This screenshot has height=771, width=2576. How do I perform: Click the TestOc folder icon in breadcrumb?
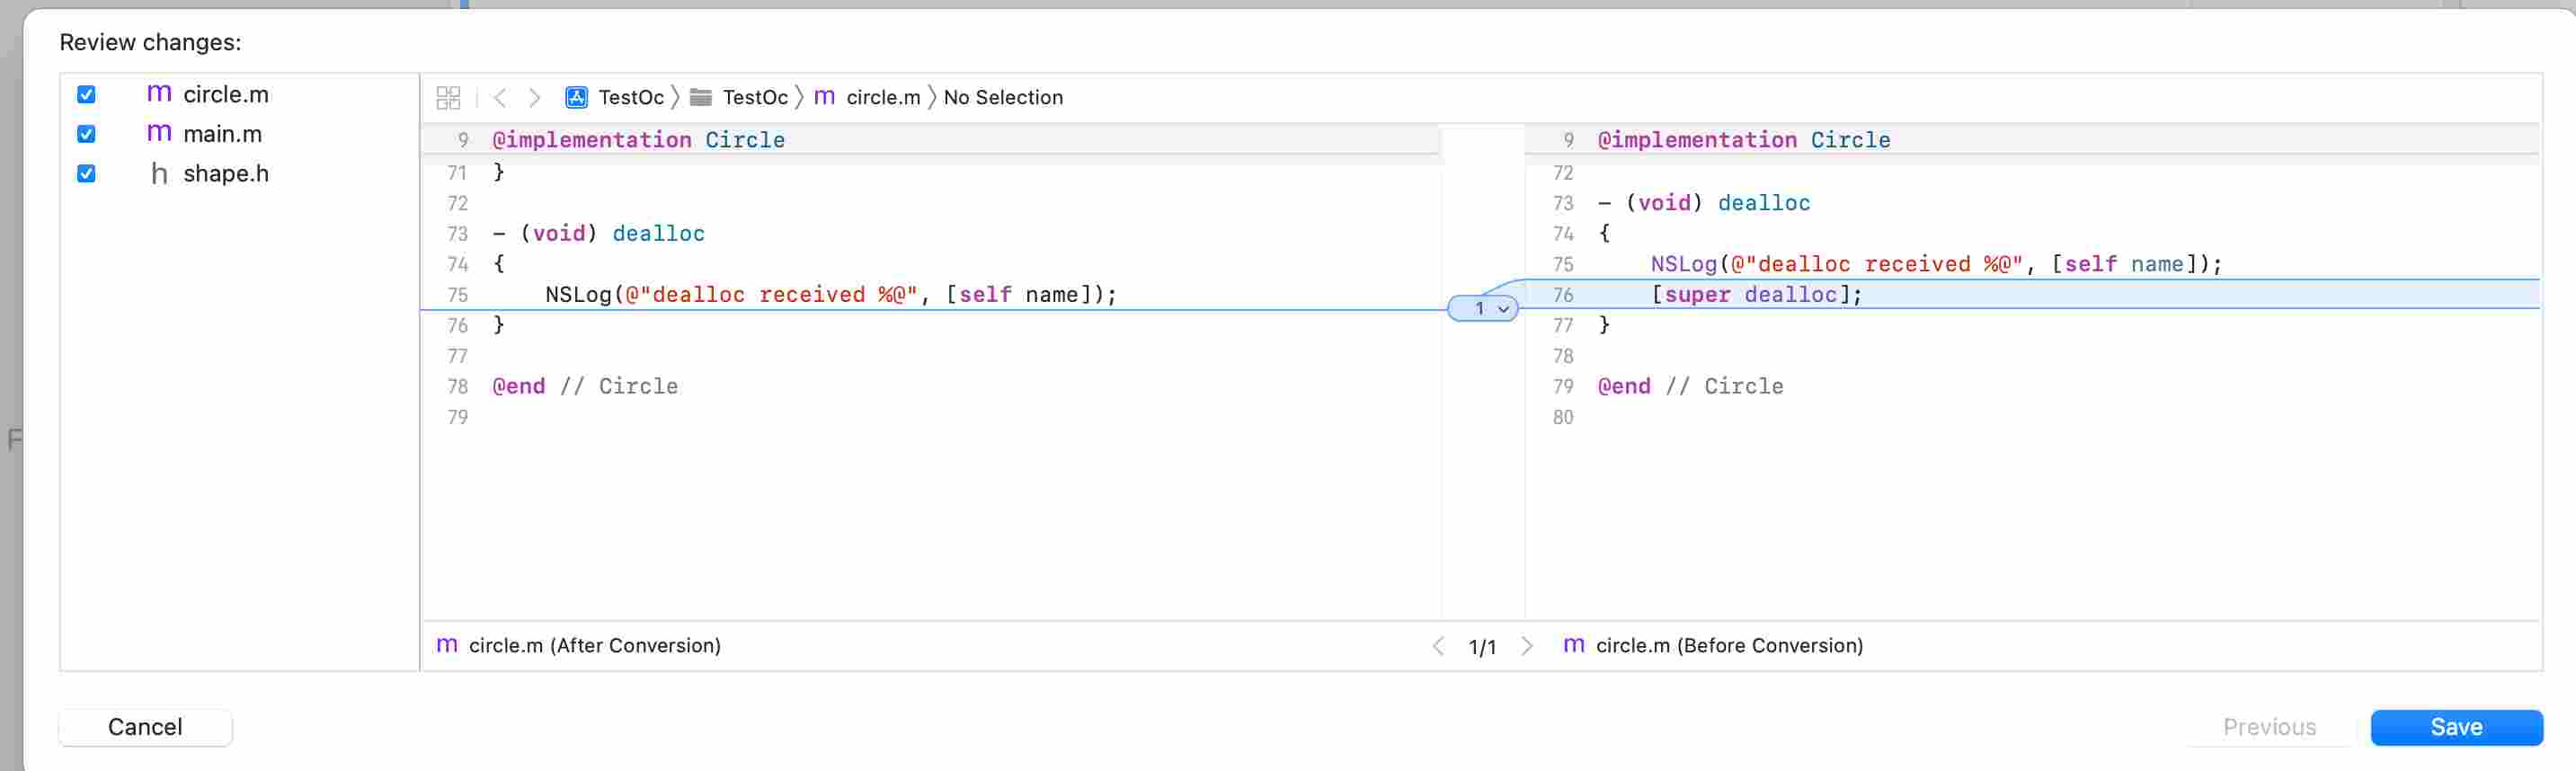[x=701, y=98]
